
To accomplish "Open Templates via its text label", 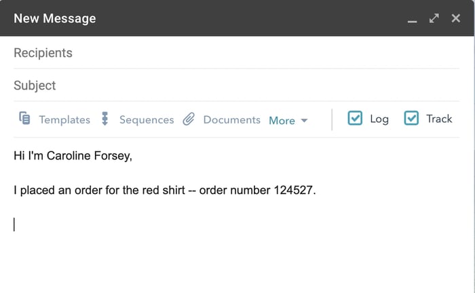I will 64,119.
